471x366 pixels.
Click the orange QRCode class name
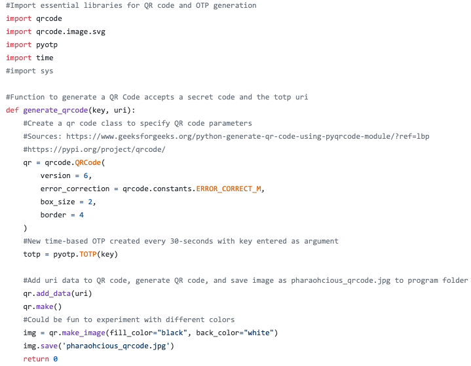[x=88, y=162]
